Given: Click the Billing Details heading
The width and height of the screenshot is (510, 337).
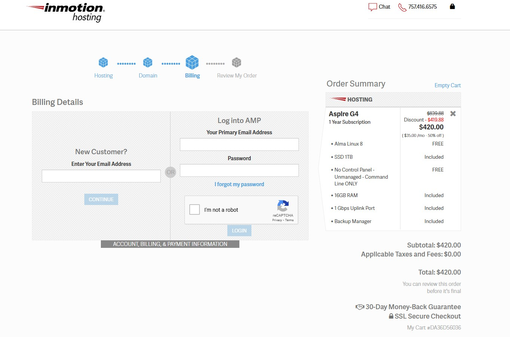Looking at the screenshot, I should point(58,102).
